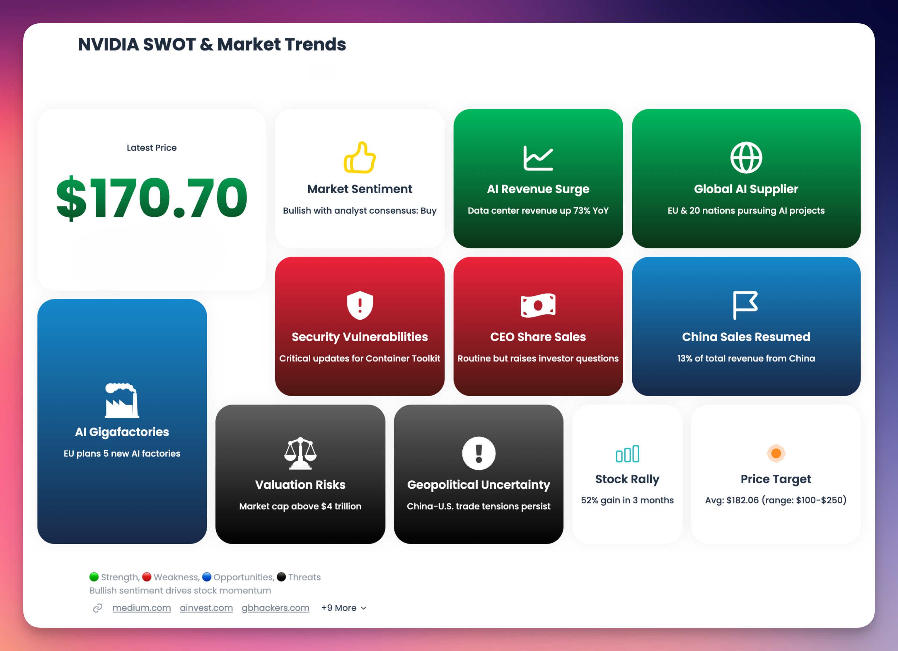This screenshot has height=651, width=898.
Task: Click the NVIDIA SWOT & Market Trends title
Action: coord(212,44)
